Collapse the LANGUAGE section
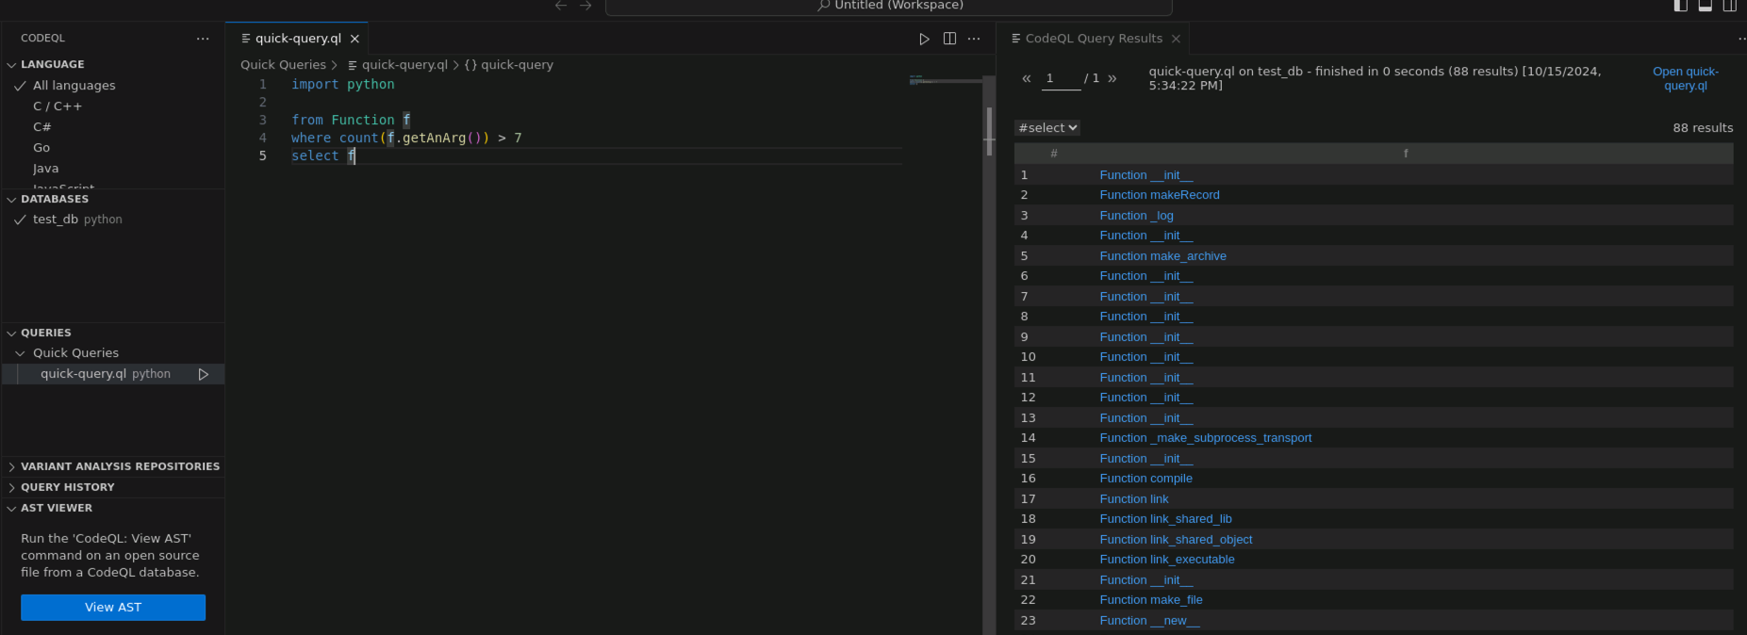Image resolution: width=1747 pixels, height=635 pixels. [53, 64]
